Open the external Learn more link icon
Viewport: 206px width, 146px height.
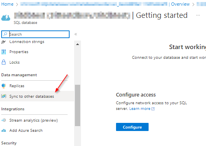[x=153, y=109]
